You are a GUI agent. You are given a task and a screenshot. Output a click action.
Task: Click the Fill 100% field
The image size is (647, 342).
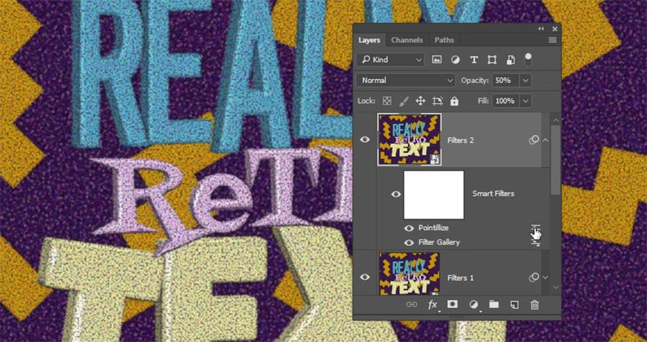[507, 101]
